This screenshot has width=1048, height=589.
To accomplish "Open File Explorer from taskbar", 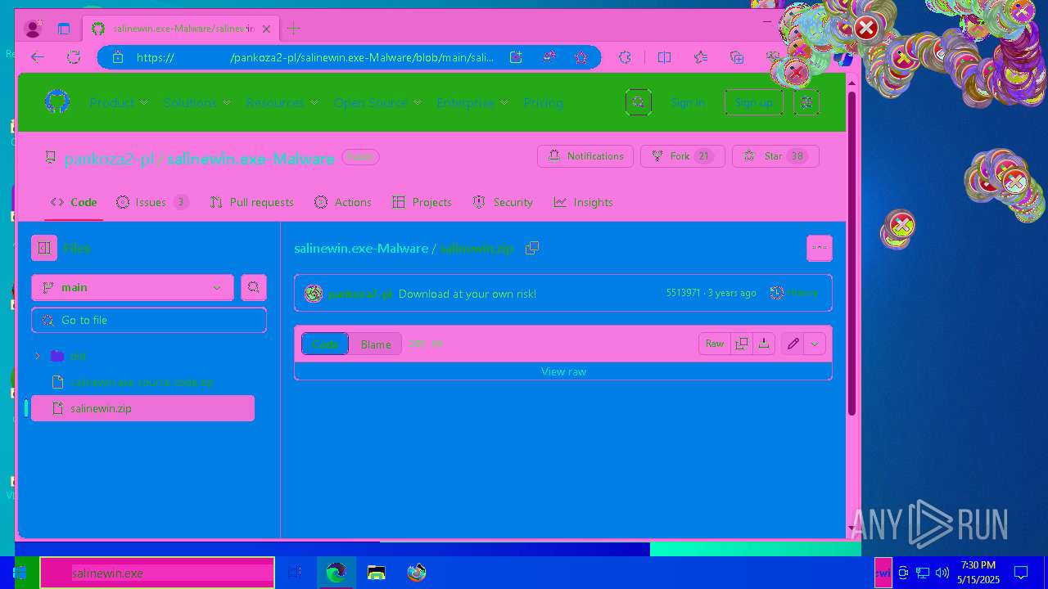I will 377,573.
